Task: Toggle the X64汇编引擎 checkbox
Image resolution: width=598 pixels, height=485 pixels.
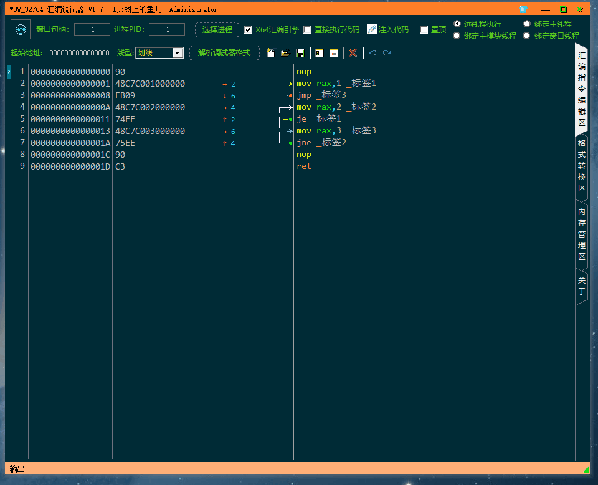Action: pos(249,29)
